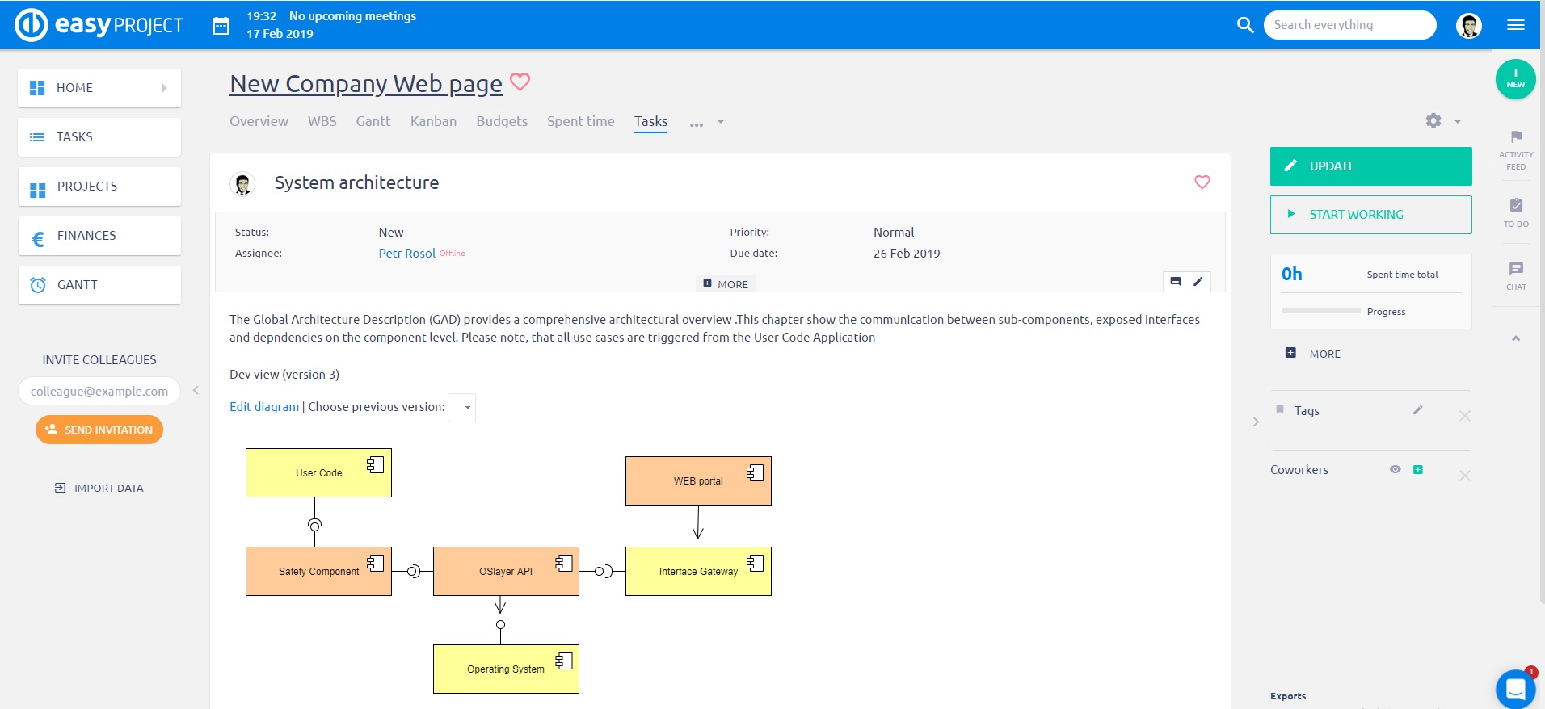Click the calendar icon in header
Image resolution: width=1545 pixels, height=709 pixels.
coord(221,26)
